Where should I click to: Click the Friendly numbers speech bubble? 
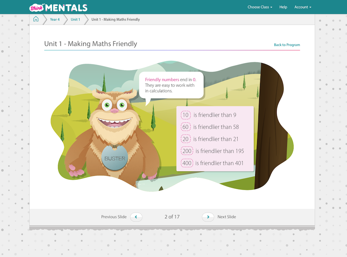pos(171,85)
